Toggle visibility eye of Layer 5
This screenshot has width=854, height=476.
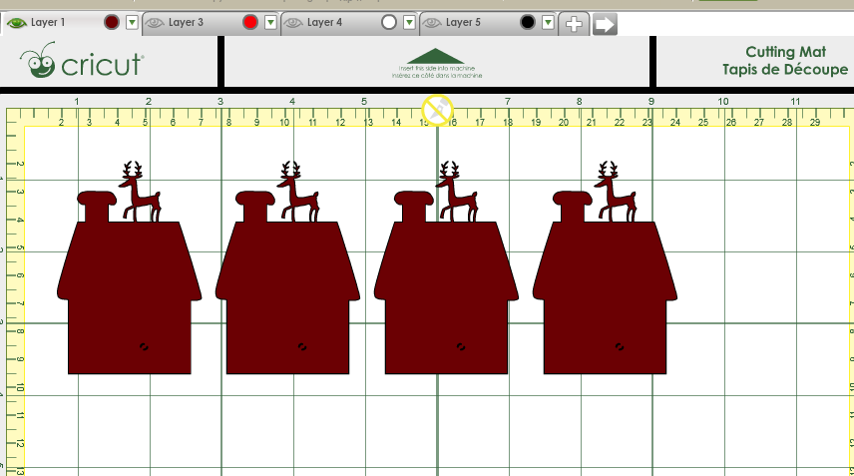coord(432,23)
